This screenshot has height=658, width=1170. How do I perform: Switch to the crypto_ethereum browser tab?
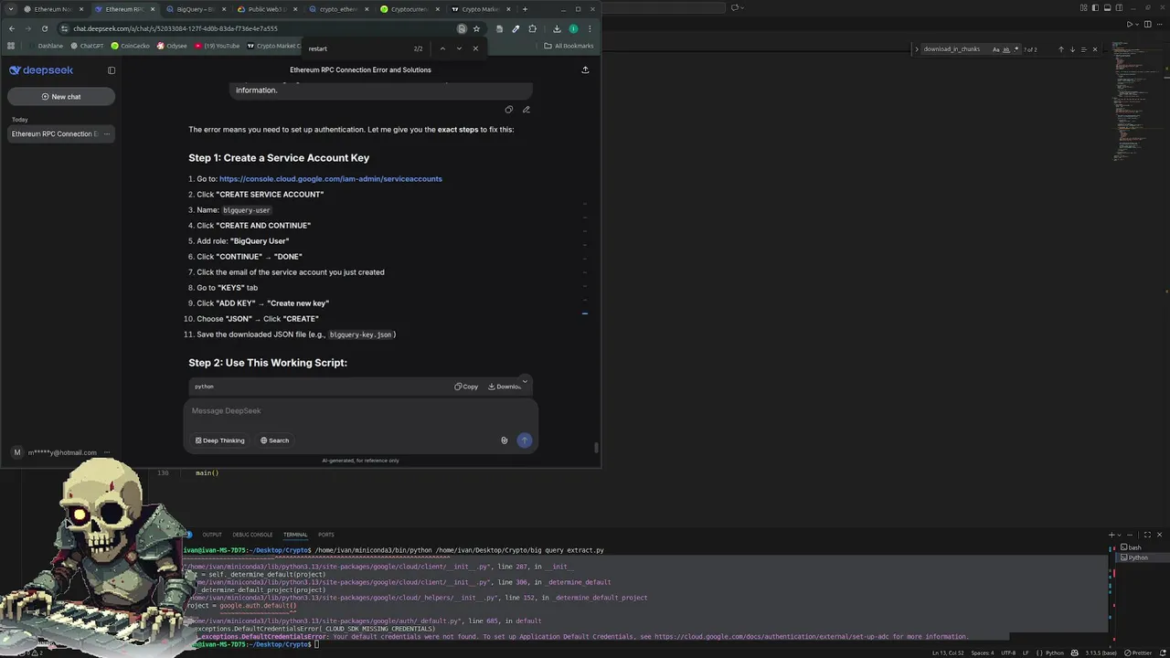[x=337, y=9]
